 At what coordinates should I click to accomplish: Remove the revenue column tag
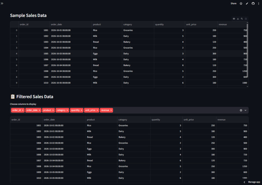[x=111, y=110]
